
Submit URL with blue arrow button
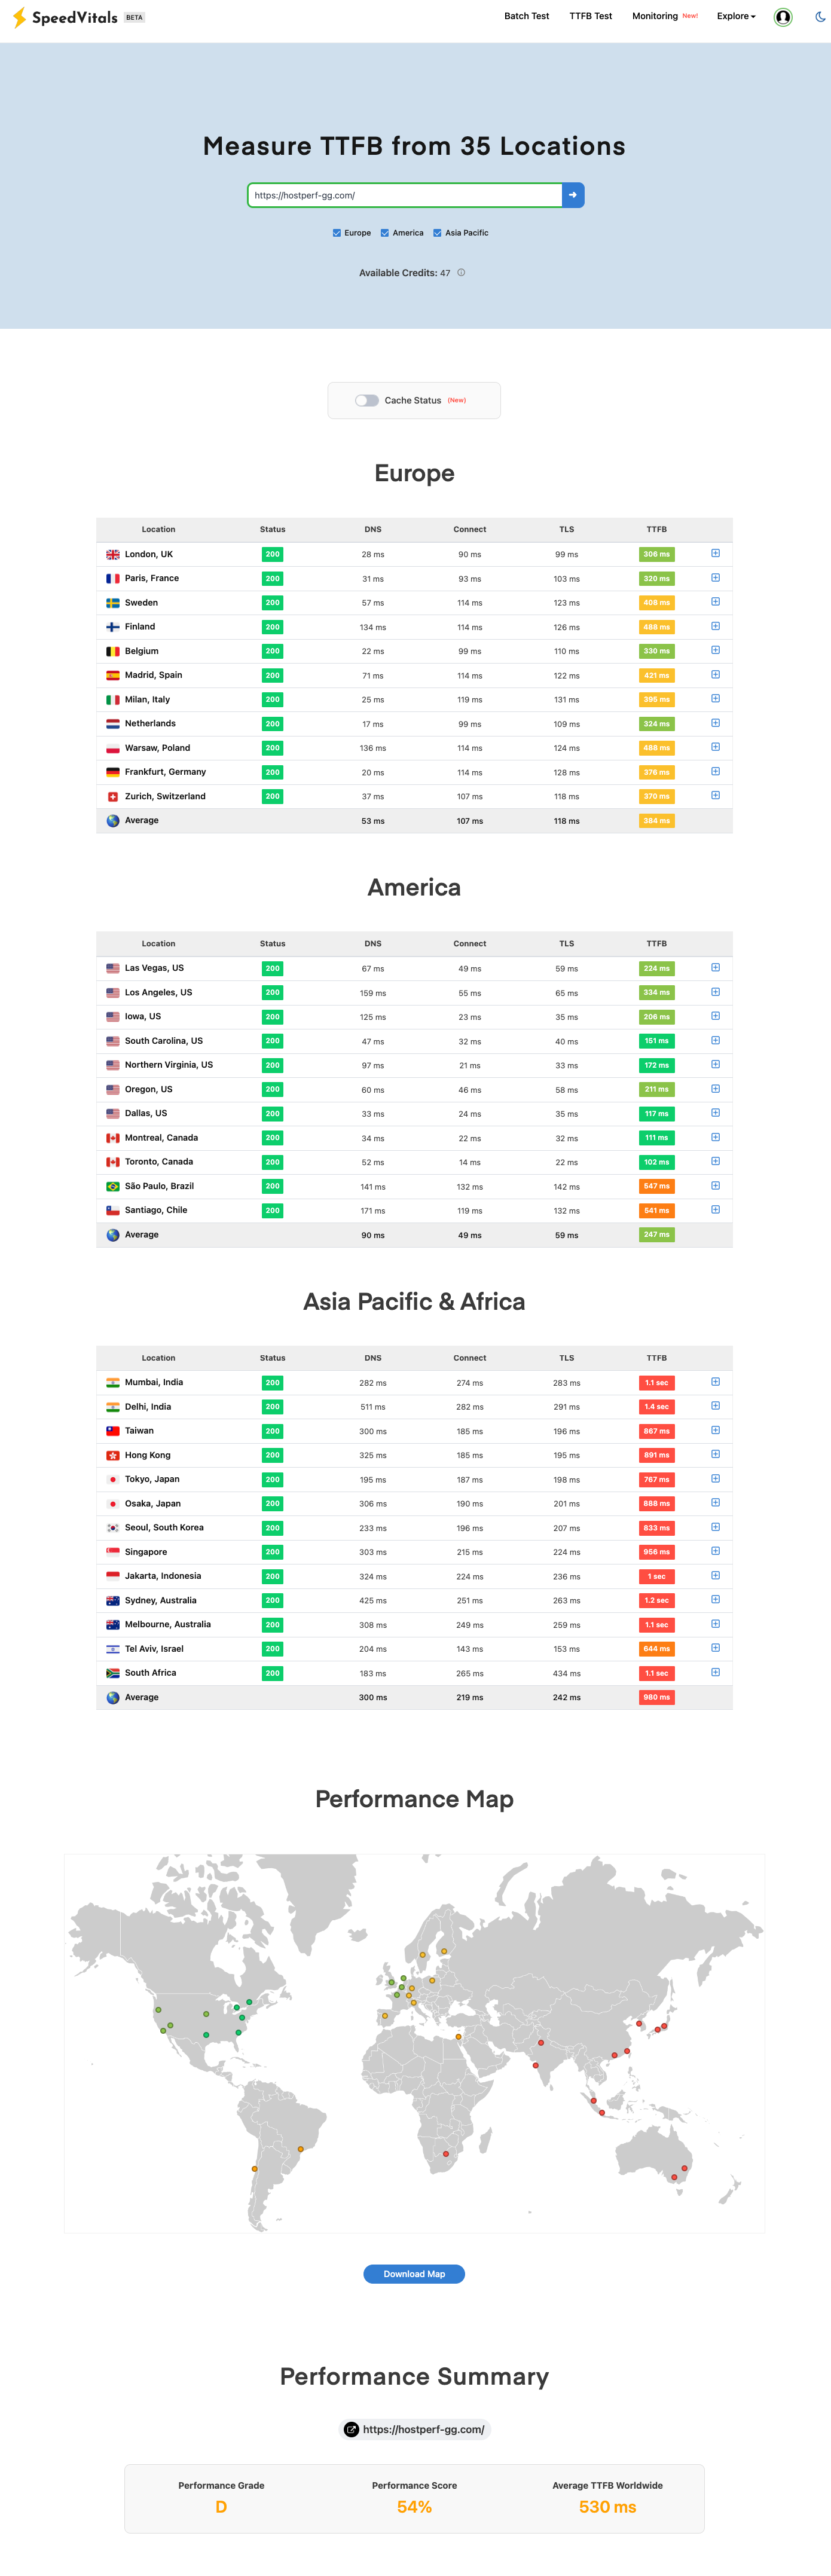(x=573, y=195)
